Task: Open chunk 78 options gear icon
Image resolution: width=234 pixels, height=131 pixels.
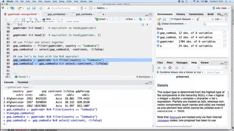Action: (138, 24)
